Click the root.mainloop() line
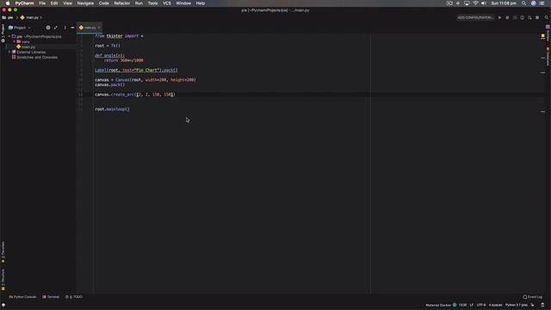This screenshot has width=551, height=310. point(112,109)
